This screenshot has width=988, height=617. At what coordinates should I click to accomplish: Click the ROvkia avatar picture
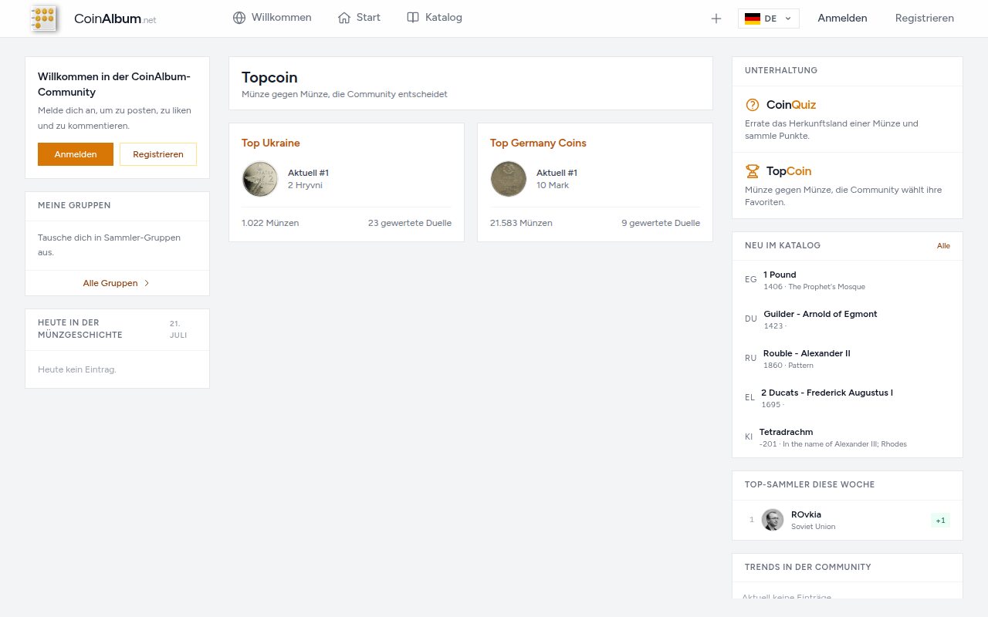click(773, 520)
